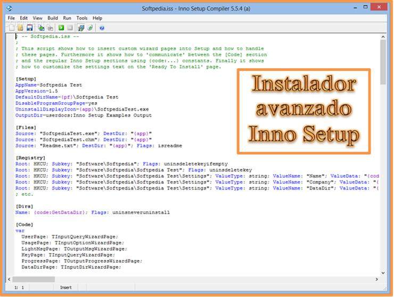Screen dimensions: 394x297
Task: Click the Source "SoftpediaTest.chm" line
Action: tap(84, 139)
